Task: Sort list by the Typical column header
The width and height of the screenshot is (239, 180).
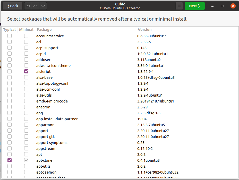Action: [10, 30]
